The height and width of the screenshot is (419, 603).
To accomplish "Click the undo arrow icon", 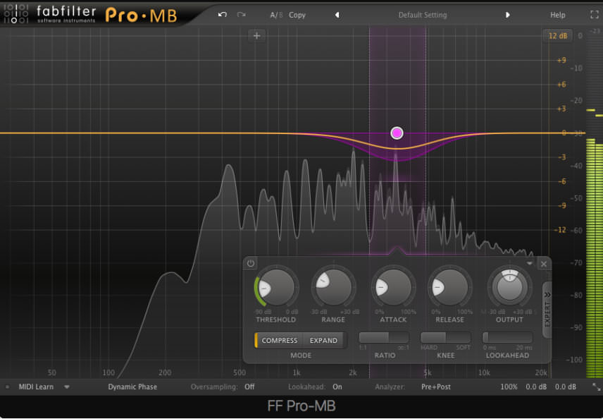I will coord(223,15).
